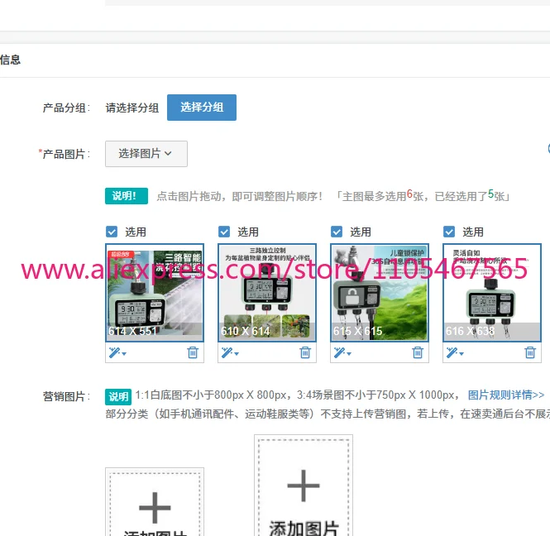The width and height of the screenshot is (550, 536).
Task: Open edit tools under 610 X 614 image
Action: point(230,352)
